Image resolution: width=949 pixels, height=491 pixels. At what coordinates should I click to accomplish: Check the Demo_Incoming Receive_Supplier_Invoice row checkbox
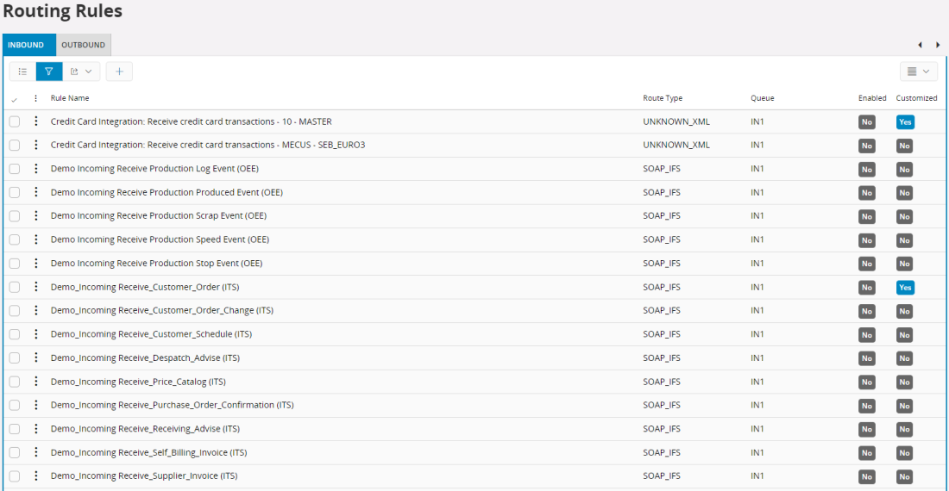click(15, 476)
